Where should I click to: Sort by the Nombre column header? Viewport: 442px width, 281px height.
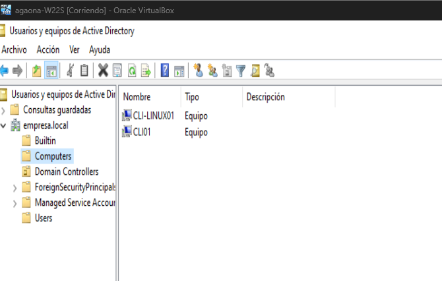click(137, 97)
